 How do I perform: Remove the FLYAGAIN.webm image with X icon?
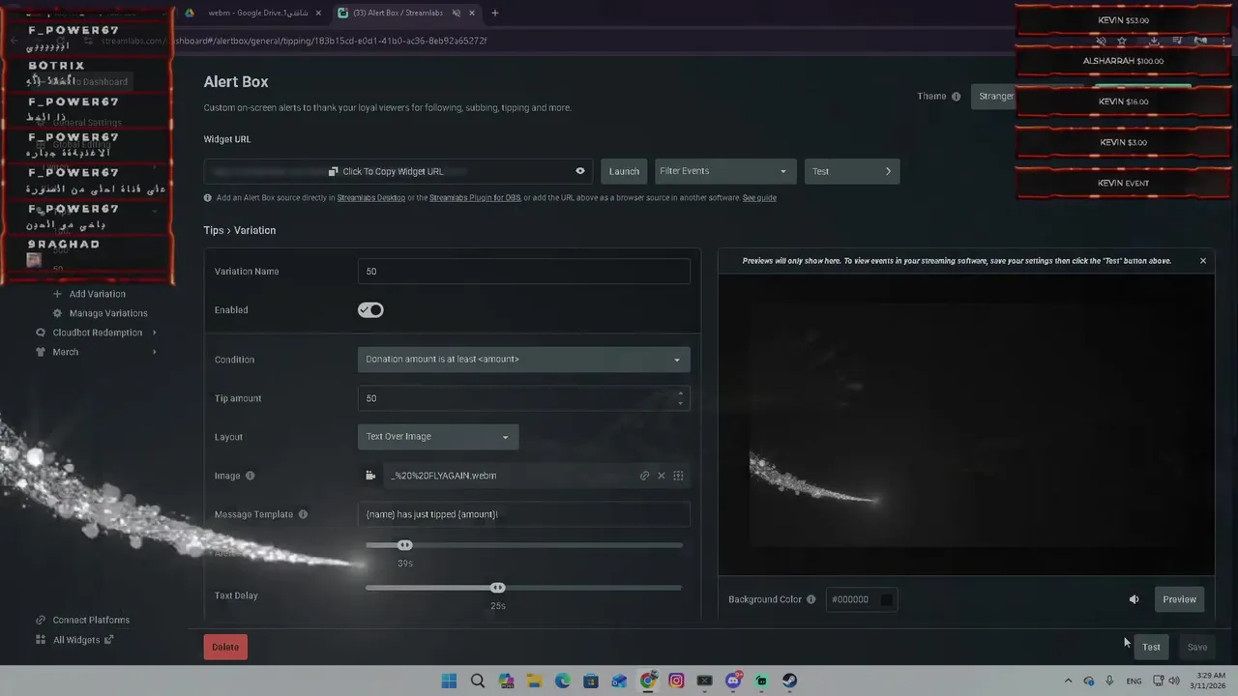(662, 476)
